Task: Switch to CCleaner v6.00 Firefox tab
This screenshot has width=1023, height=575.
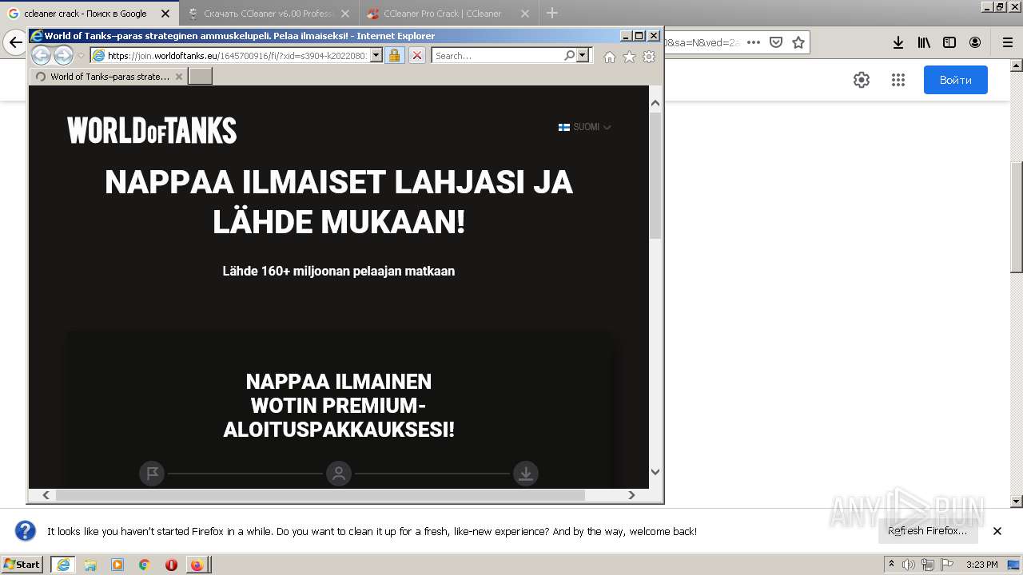Action: pos(269,14)
